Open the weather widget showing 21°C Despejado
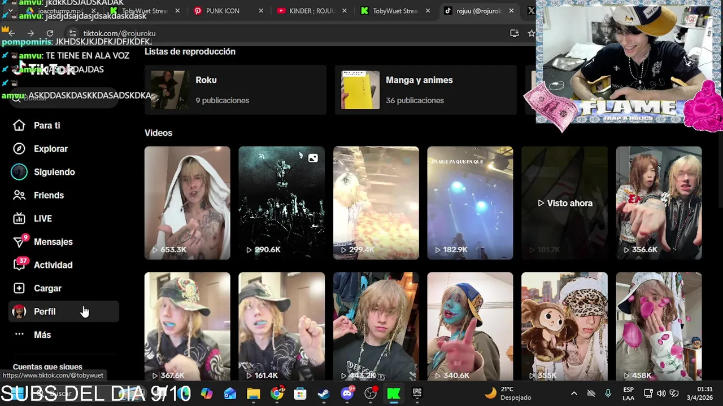Screen dimensions: 723x406 point(508,393)
